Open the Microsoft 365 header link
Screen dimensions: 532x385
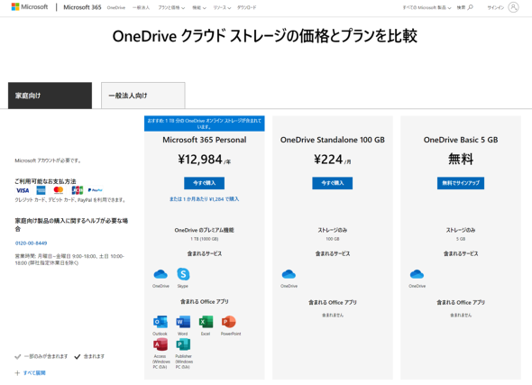(x=82, y=7)
